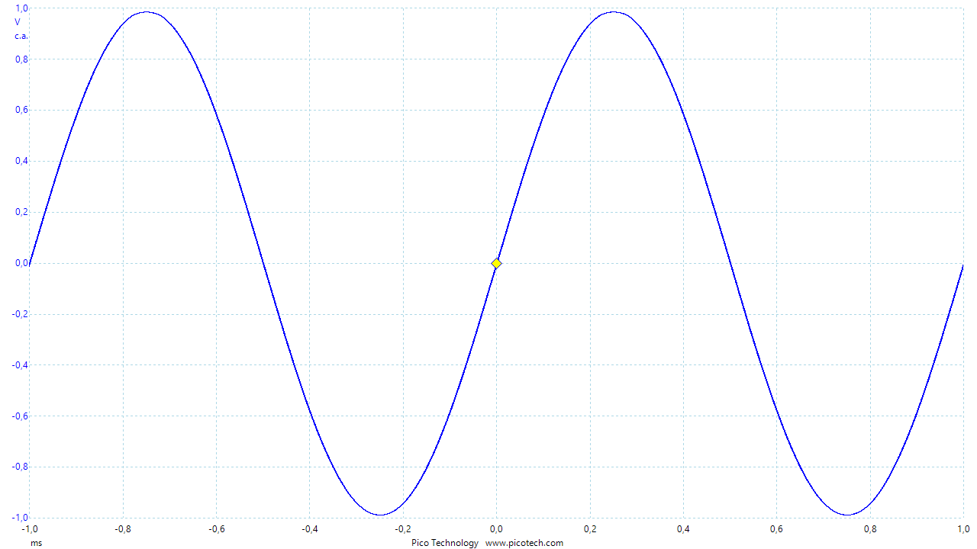This screenshot has width=977, height=549.
Task: Click the -0,2 time axis label
Action: [403, 528]
